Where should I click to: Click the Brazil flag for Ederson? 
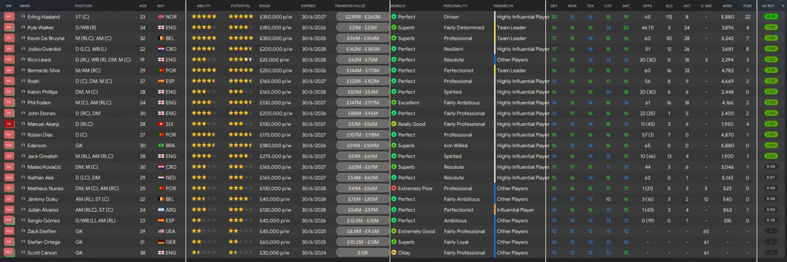click(x=162, y=145)
